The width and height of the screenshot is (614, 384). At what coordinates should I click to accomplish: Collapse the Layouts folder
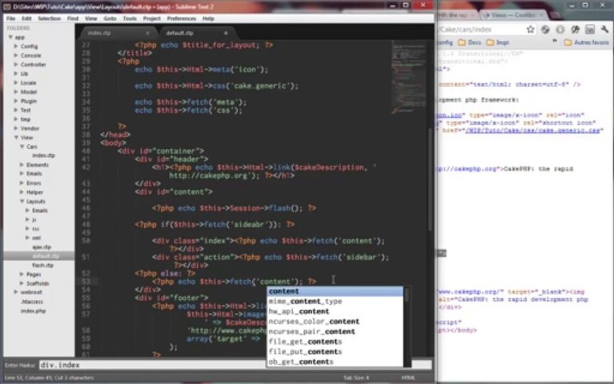(x=22, y=201)
